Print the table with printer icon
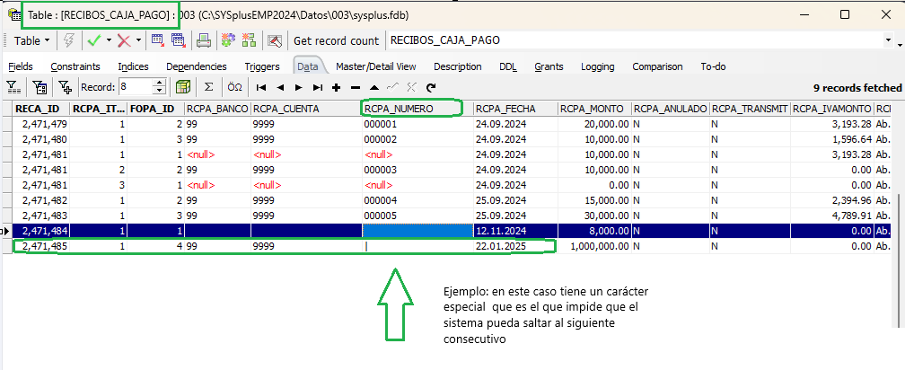Image resolution: width=905 pixels, height=370 pixels. [x=203, y=40]
